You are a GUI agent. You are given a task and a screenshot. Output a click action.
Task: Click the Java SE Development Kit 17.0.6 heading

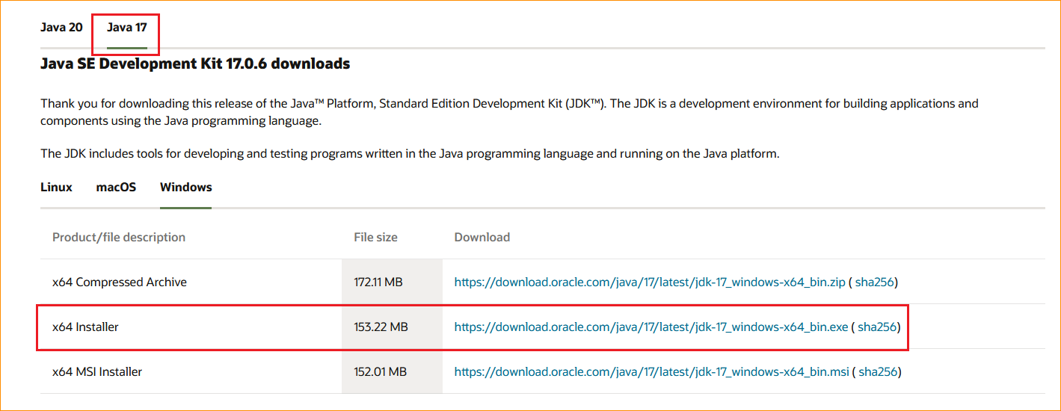point(195,64)
